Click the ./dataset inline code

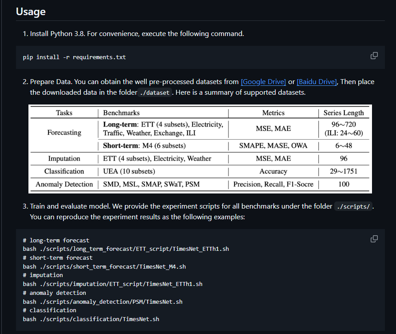click(155, 93)
